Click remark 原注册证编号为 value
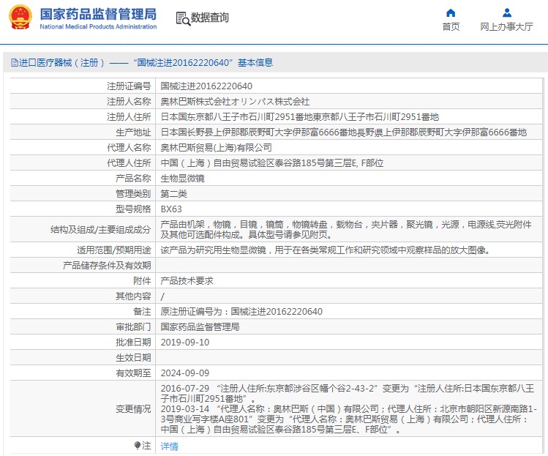 241,312
